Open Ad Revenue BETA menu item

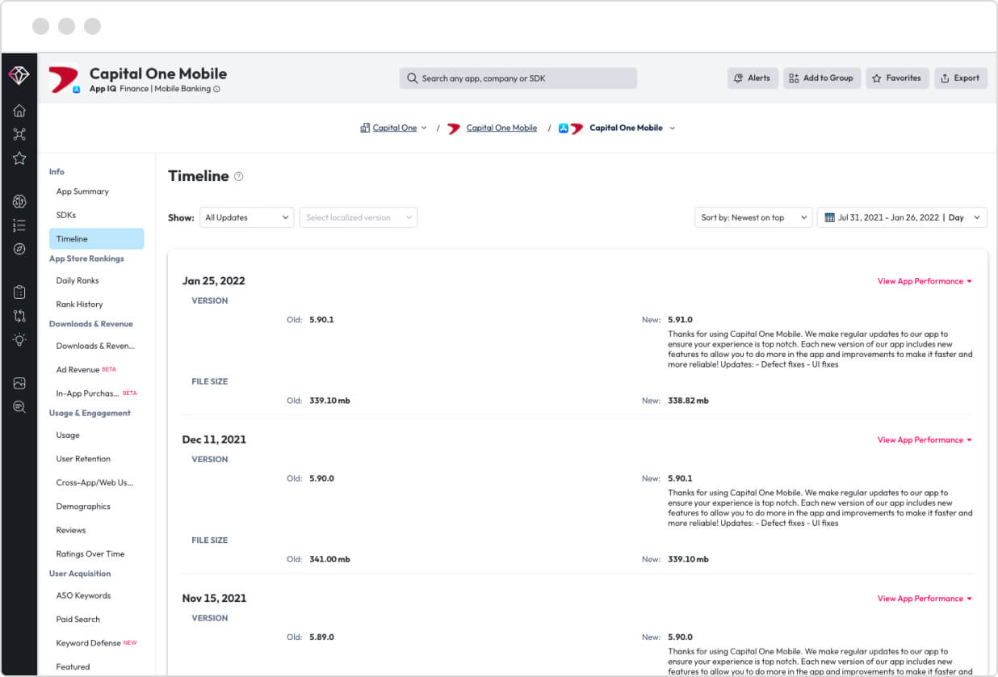[86, 370]
